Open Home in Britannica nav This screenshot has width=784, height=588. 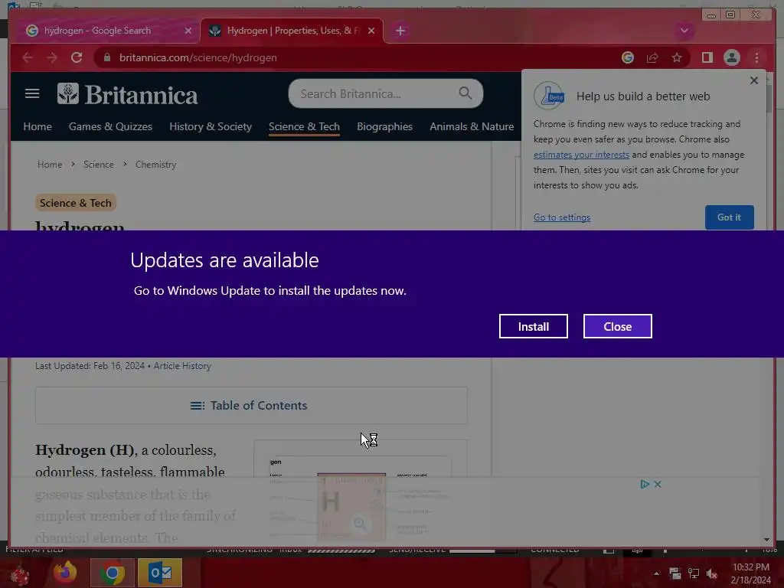pos(38,126)
